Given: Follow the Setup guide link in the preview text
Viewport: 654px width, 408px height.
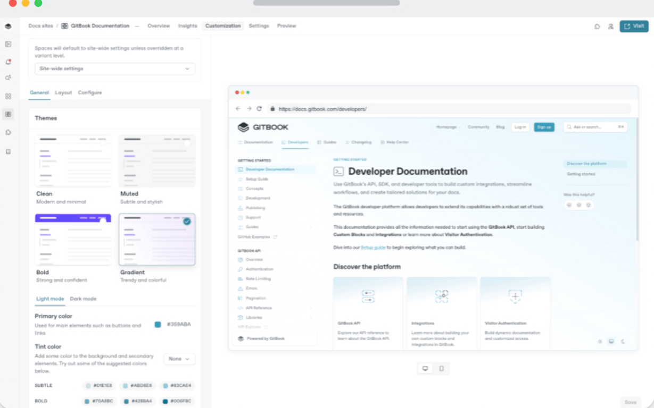Looking at the screenshot, I should [x=373, y=248].
